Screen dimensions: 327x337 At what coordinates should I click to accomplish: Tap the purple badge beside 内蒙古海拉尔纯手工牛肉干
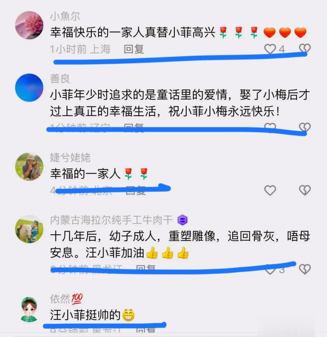183,220
